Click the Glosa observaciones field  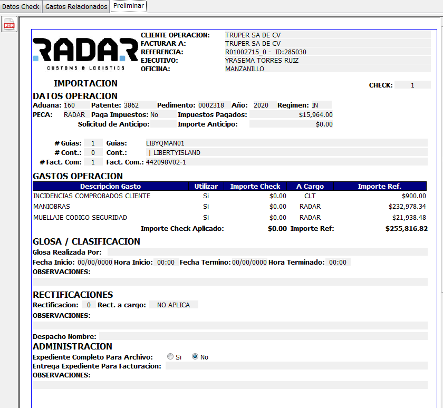click(230, 281)
